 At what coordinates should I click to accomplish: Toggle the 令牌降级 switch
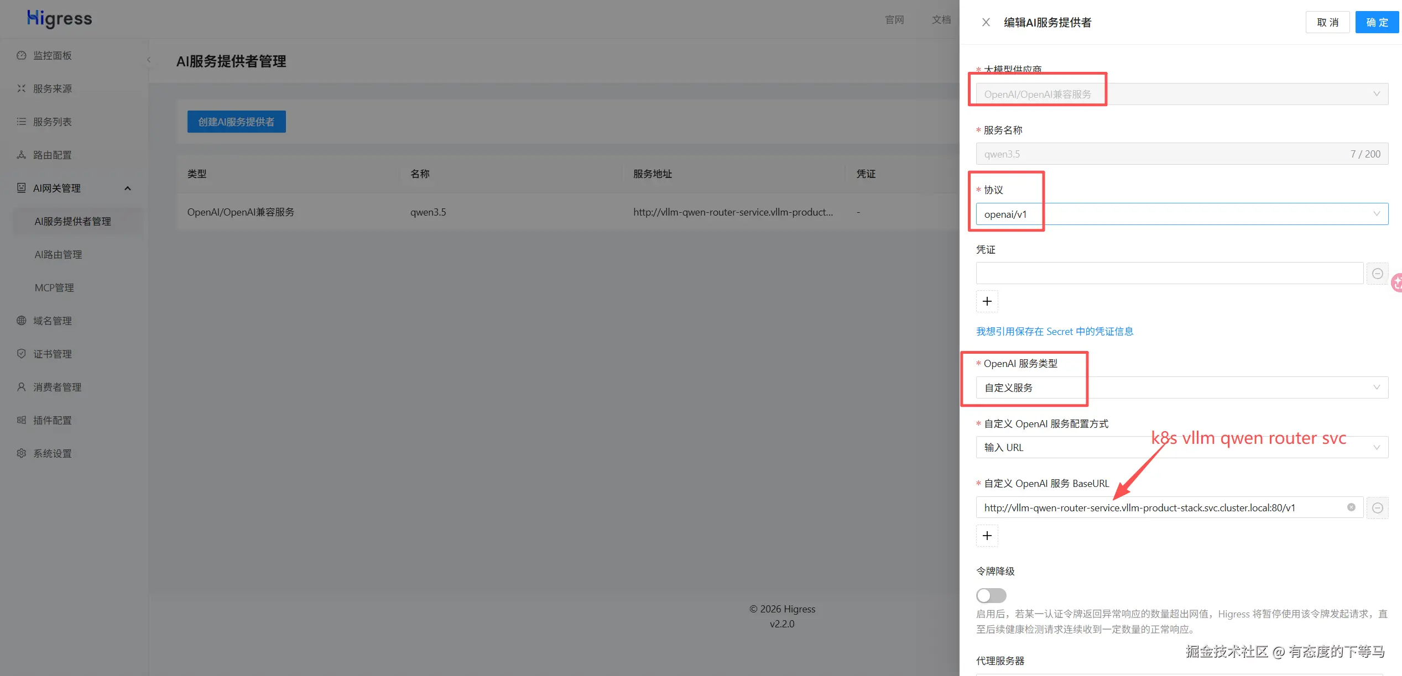coord(991,595)
